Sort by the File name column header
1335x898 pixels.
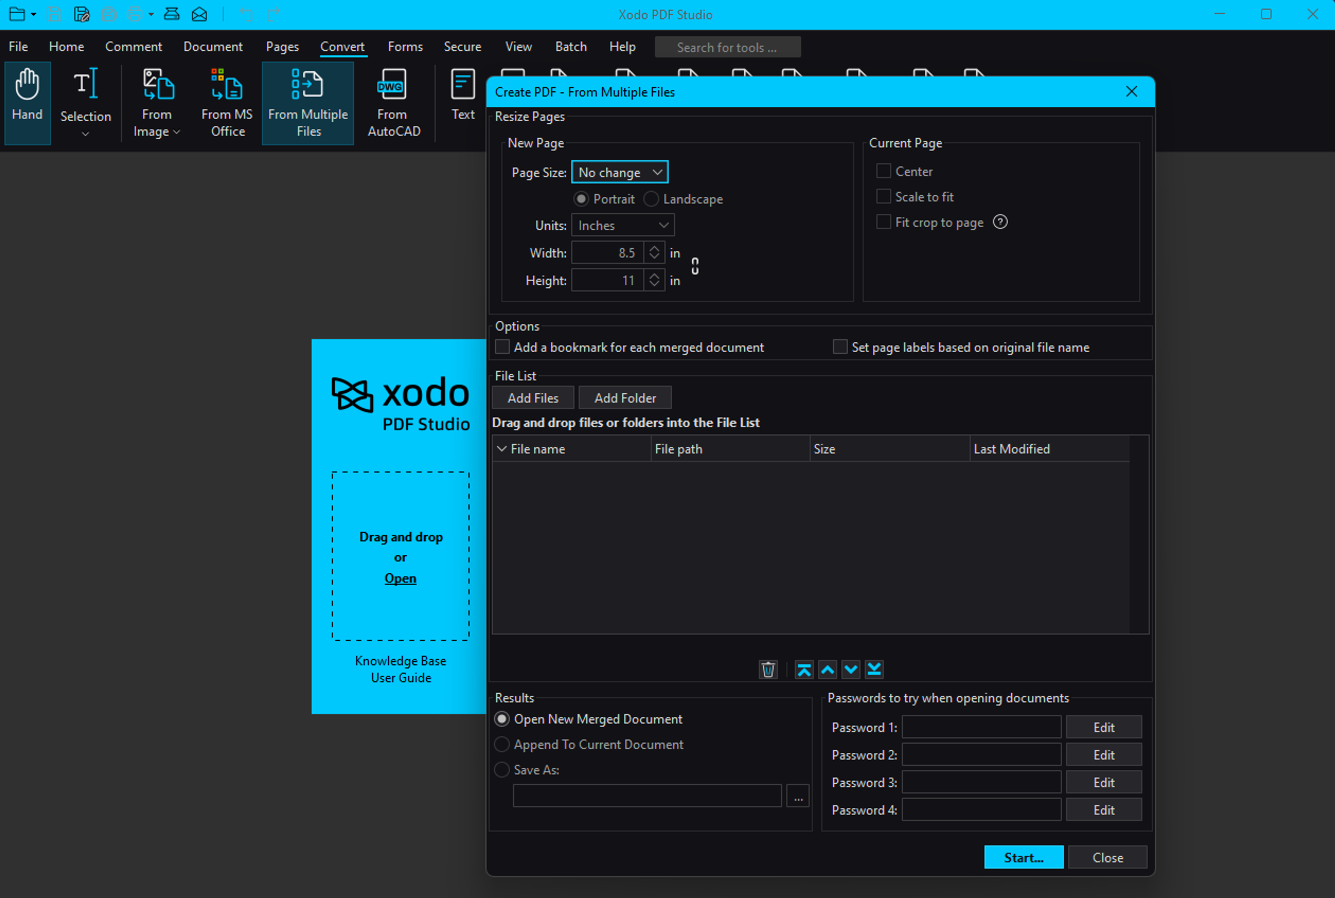click(x=571, y=449)
